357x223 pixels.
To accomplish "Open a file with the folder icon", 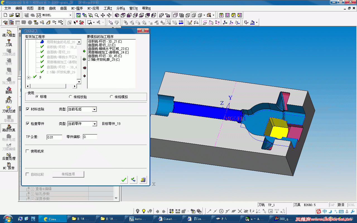I will pos(11,15).
